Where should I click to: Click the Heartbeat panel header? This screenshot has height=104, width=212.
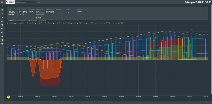pos(58,10)
